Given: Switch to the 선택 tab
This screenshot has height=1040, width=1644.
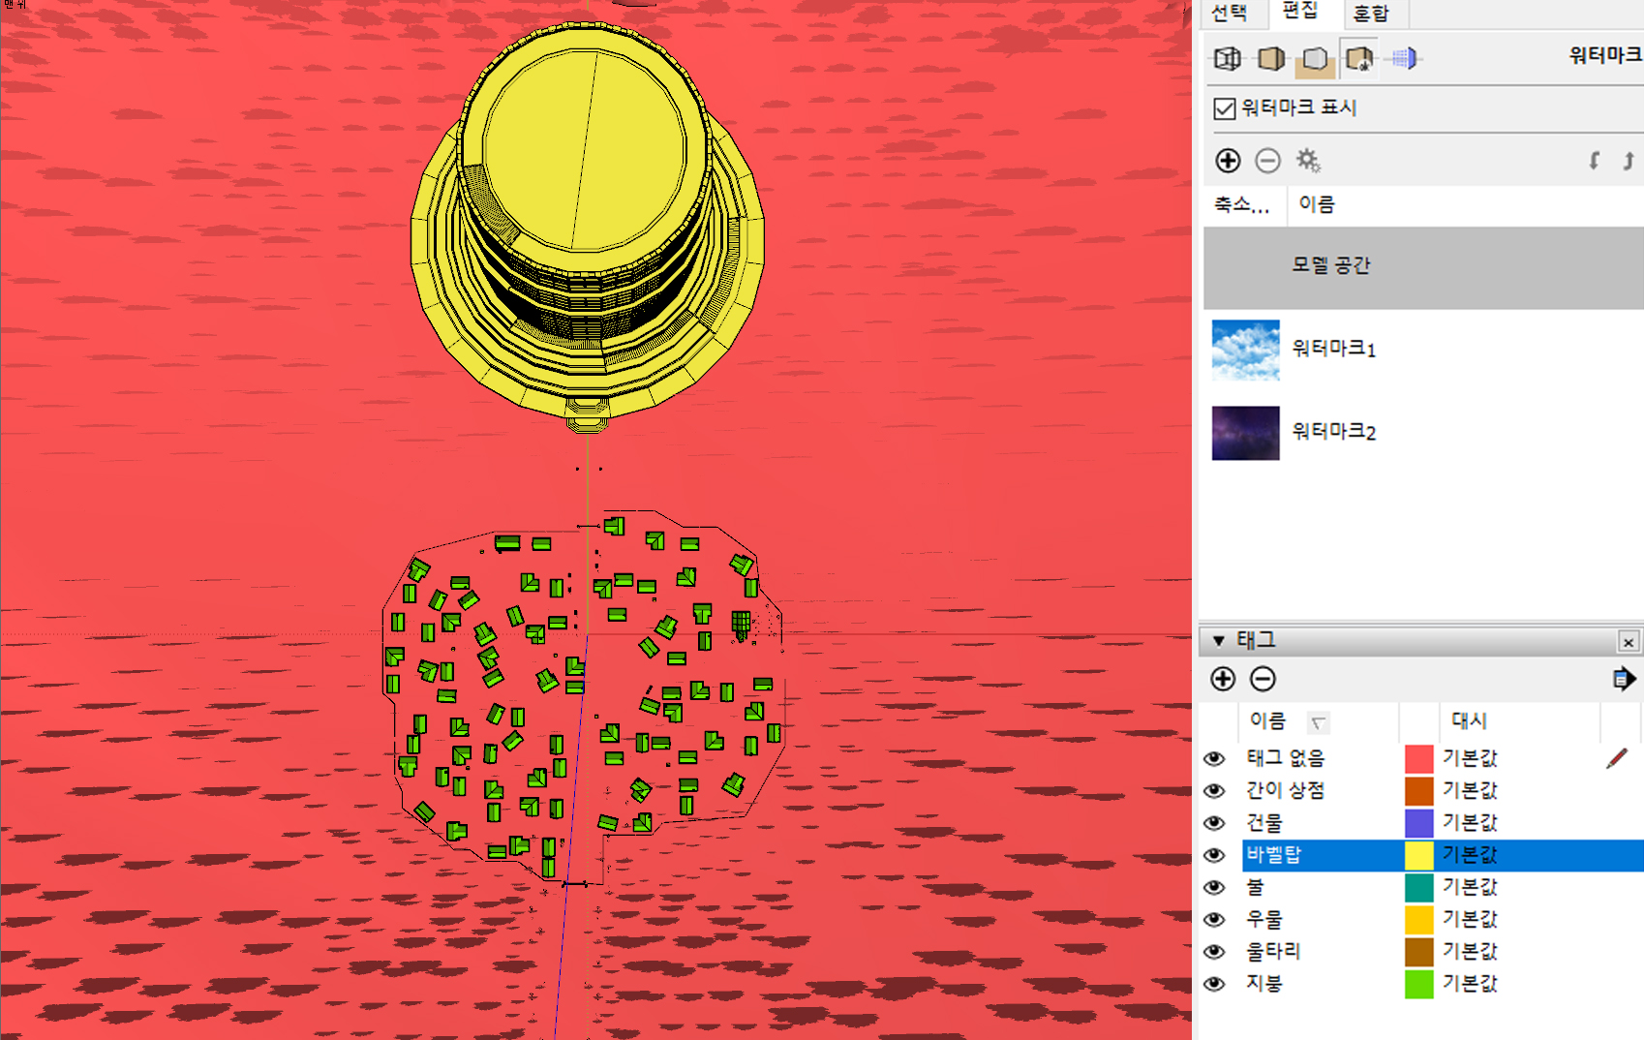Looking at the screenshot, I should pyautogui.click(x=1230, y=14).
